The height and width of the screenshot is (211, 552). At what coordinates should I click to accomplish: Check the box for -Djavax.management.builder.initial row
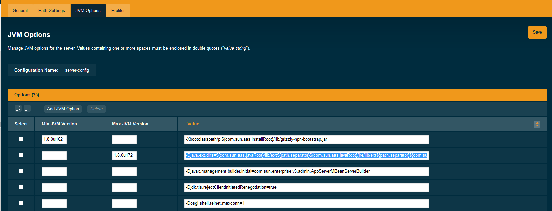[x=21, y=171]
